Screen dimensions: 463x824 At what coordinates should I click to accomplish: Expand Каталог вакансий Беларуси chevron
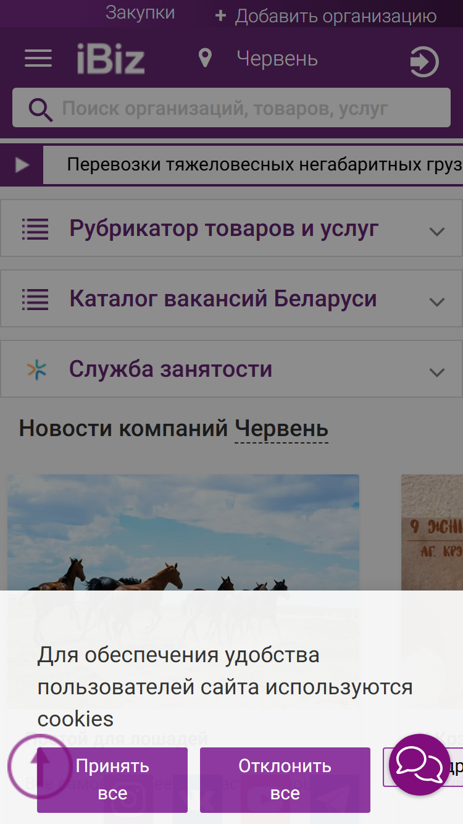click(x=437, y=302)
